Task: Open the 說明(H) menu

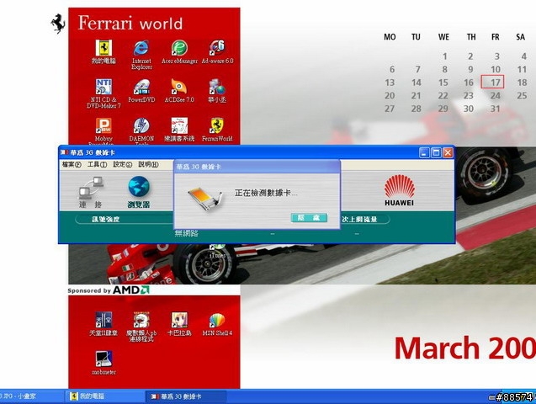Action: [x=148, y=164]
